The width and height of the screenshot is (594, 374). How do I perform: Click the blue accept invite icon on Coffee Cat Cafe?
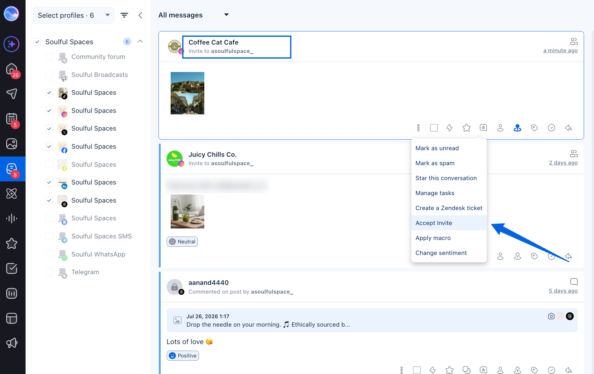(517, 128)
